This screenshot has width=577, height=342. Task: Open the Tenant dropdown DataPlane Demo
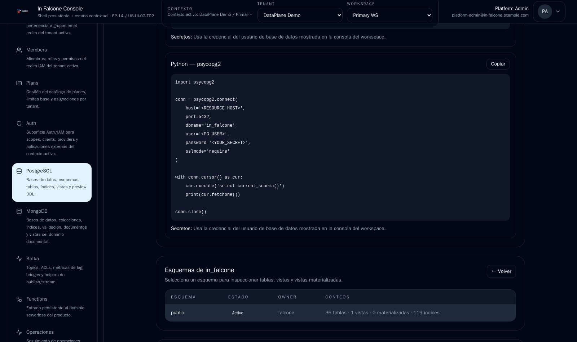[x=300, y=15]
